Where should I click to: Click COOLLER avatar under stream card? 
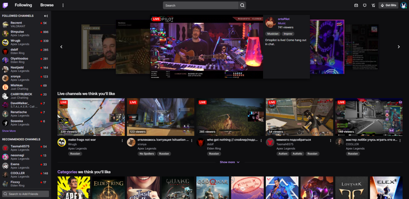[340, 142]
